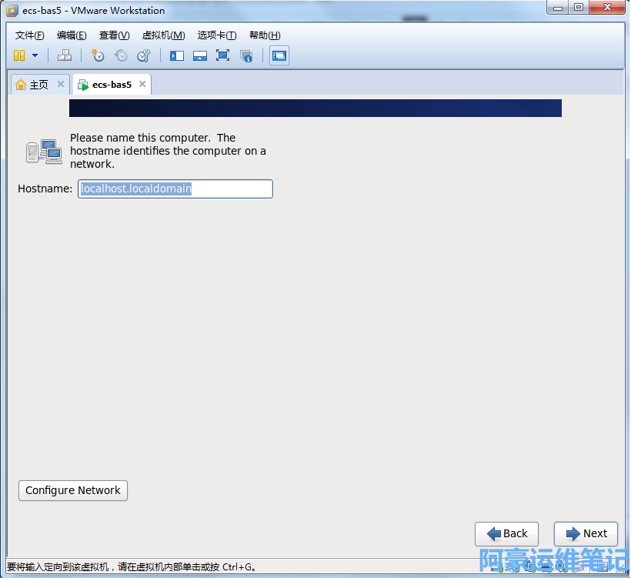This screenshot has width=631, height=578.
Task: Close the ecs-bas5 tab
Action: [142, 85]
